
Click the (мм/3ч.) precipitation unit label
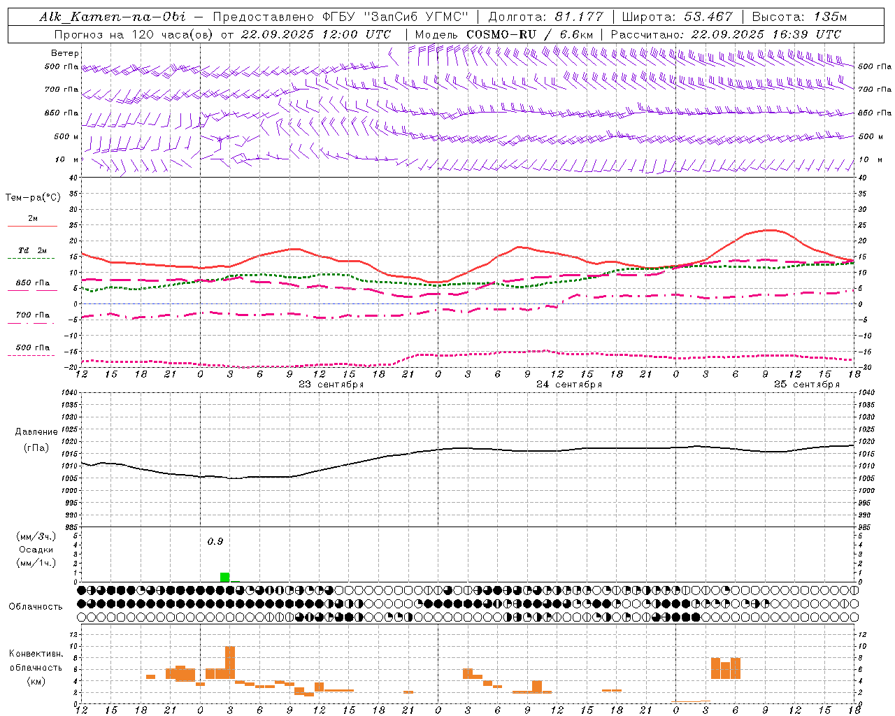pyautogui.click(x=36, y=536)
